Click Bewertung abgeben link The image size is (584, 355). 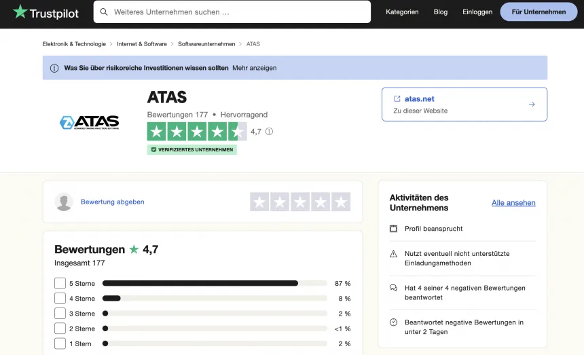click(x=113, y=202)
